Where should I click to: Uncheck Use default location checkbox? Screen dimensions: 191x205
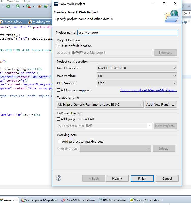click(x=58, y=46)
